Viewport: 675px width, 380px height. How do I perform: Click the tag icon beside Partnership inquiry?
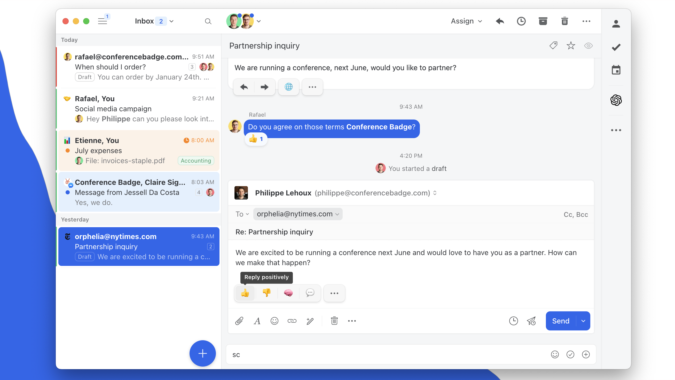[553, 46]
